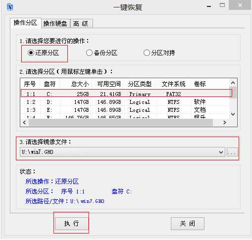
Task: Open browse dialog with the ... button
Action: point(232,152)
